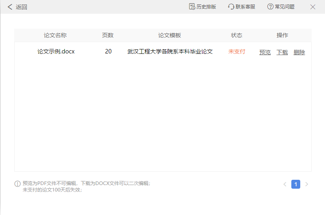Click the 论文模板 column header
The image size is (325, 215).
click(x=170, y=35)
